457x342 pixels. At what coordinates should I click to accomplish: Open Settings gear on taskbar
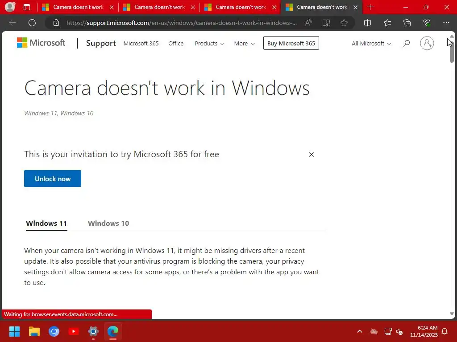click(x=93, y=331)
